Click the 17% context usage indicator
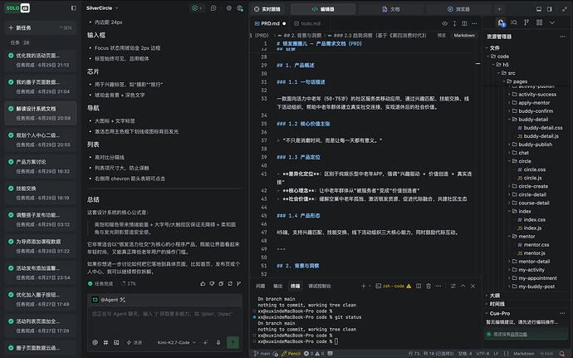The height and width of the screenshot is (358, 573). click(x=129, y=283)
